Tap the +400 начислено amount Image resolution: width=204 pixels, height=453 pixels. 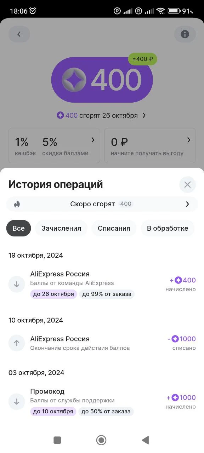182,284
